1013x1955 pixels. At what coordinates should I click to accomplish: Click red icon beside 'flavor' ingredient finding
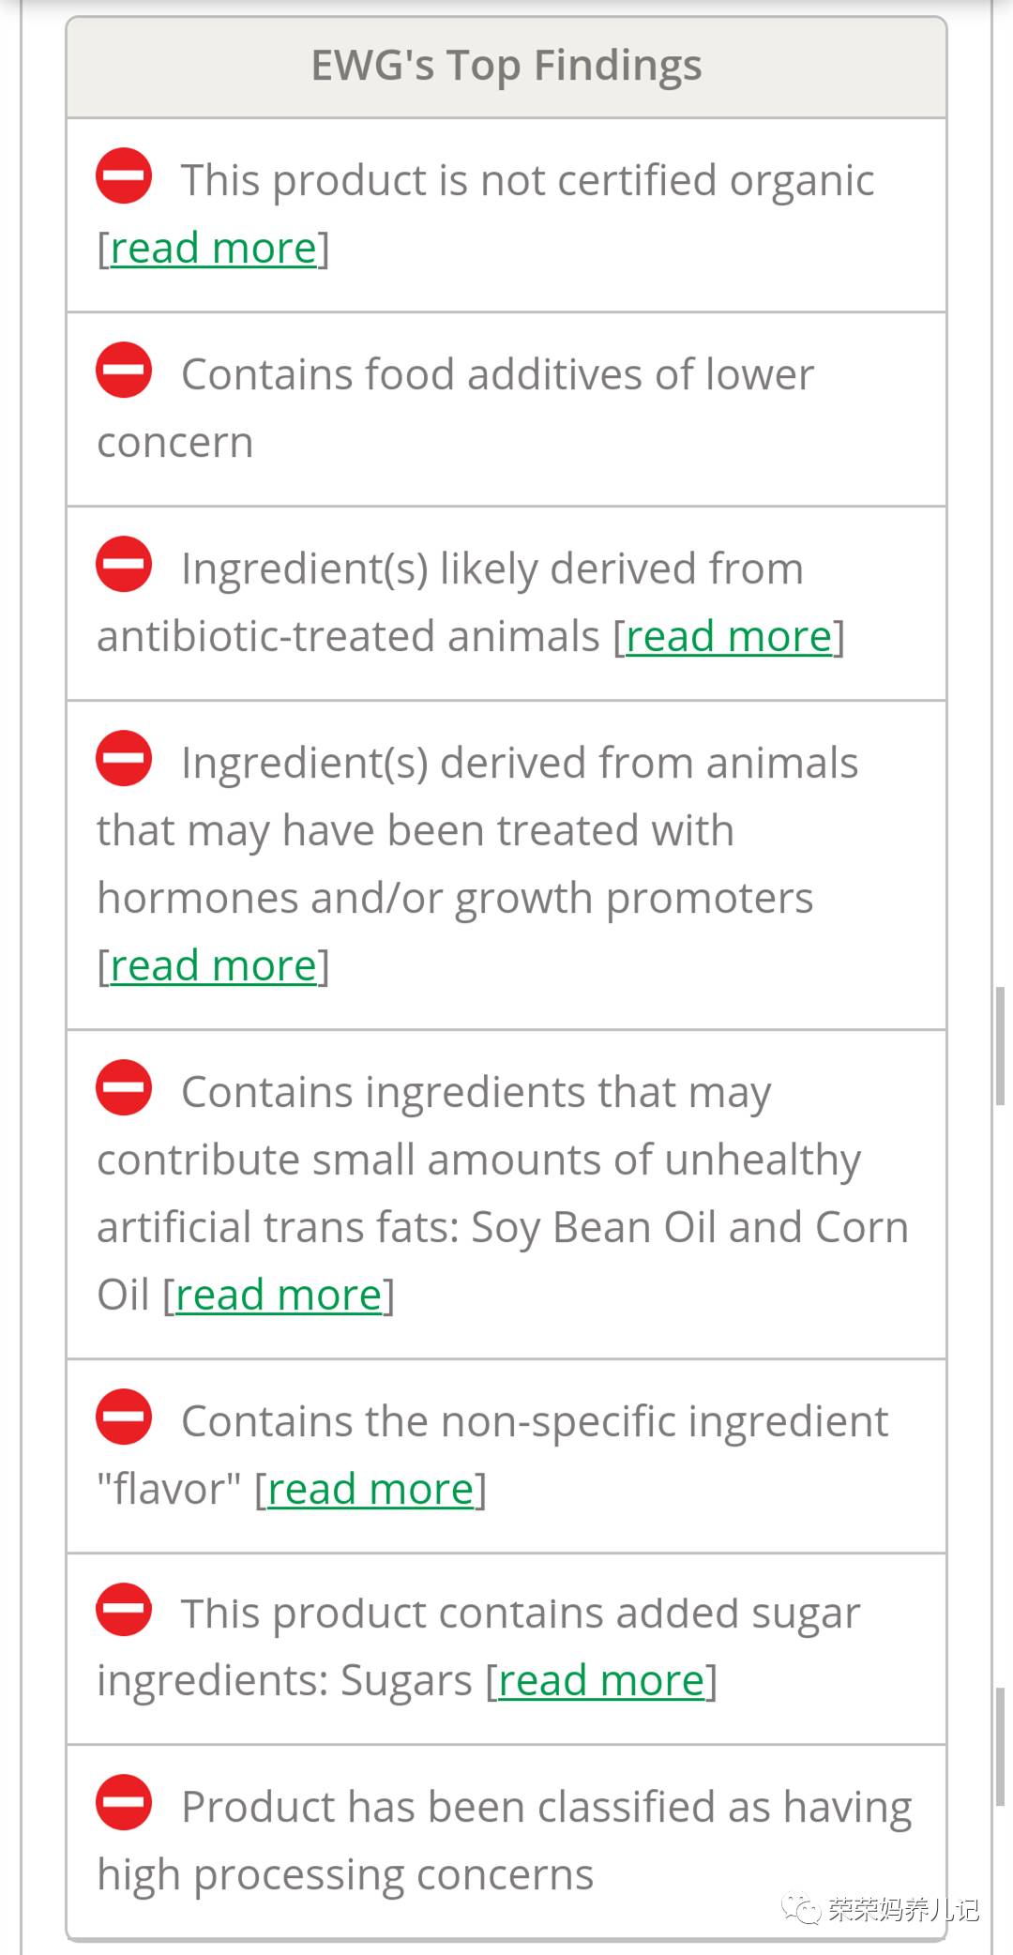(x=124, y=1417)
